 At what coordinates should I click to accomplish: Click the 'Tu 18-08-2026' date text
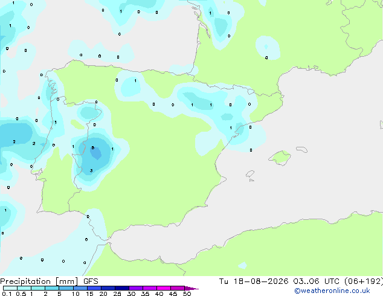click(254, 282)
